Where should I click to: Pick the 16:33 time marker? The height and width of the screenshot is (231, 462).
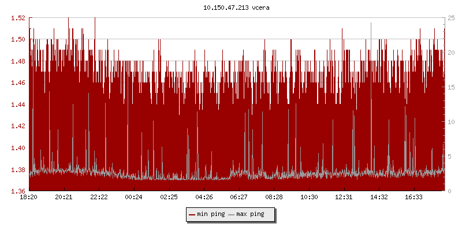pos(413,197)
